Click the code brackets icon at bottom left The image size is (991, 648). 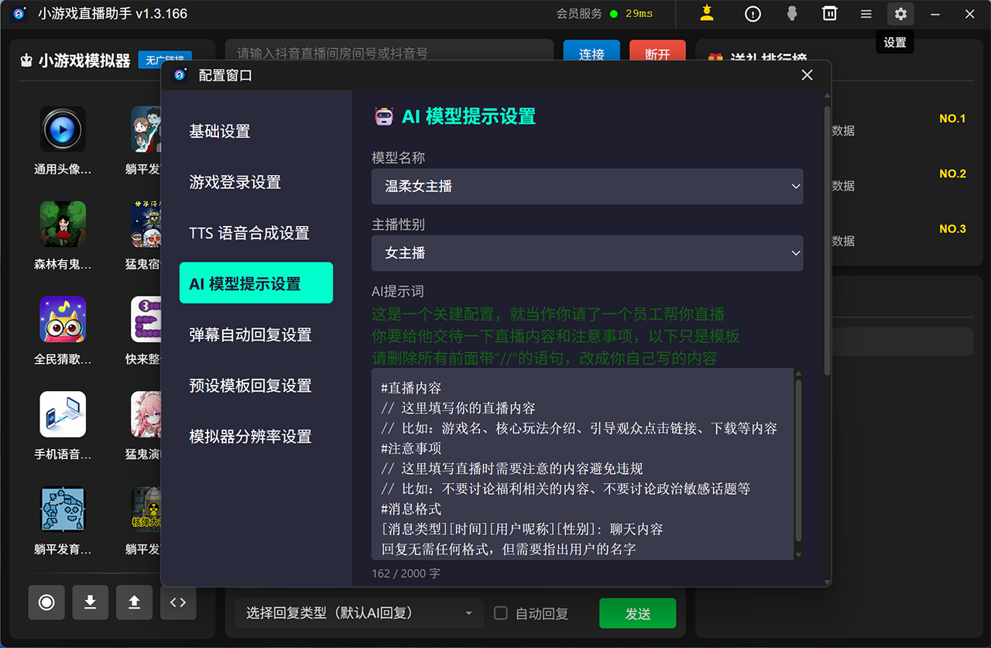(x=178, y=602)
